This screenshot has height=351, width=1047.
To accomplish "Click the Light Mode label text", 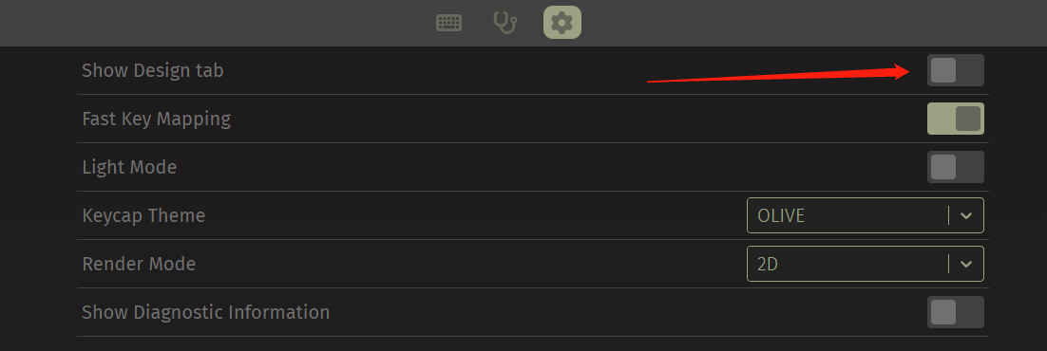I will tap(129, 167).
